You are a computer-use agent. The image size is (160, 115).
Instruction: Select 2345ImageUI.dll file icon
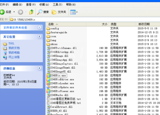48,72
